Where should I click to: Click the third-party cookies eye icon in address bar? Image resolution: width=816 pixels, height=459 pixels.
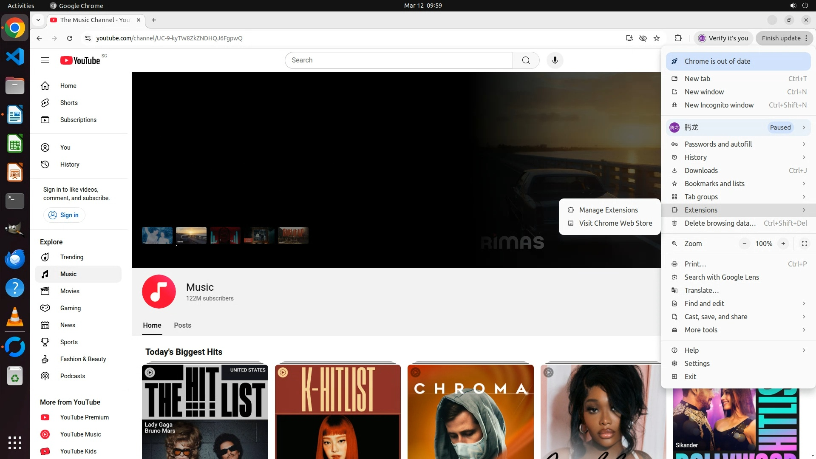[x=643, y=38]
